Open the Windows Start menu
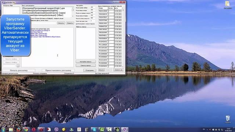 (x=3, y=129)
